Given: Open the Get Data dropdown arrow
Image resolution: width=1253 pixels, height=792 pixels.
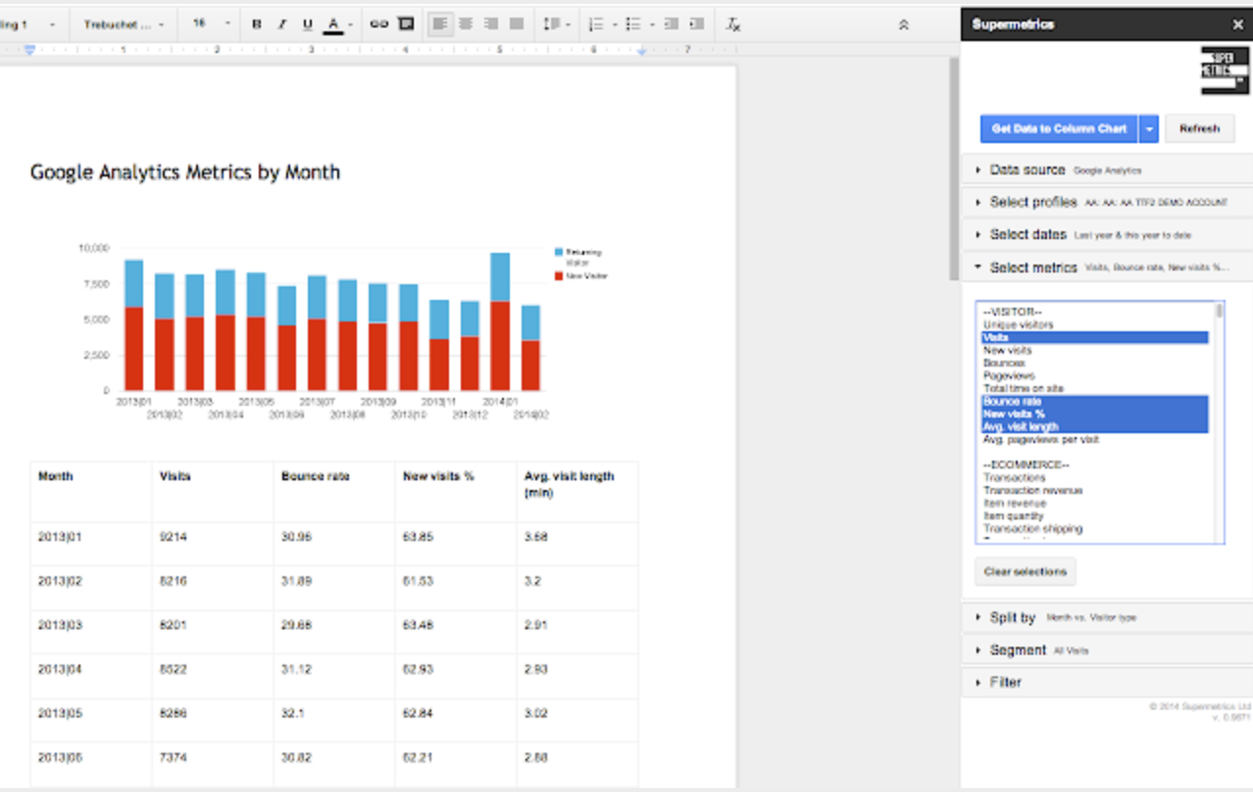Looking at the screenshot, I should pyautogui.click(x=1148, y=128).
